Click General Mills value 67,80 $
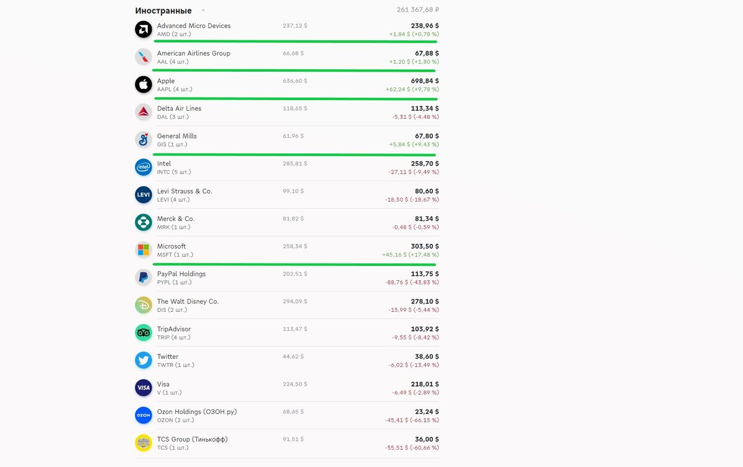 [427, 136]
